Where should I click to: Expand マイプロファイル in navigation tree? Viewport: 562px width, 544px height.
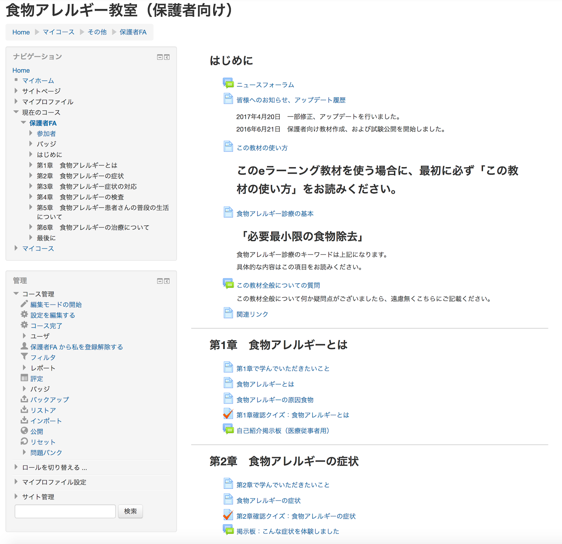(x=16, y=101)
